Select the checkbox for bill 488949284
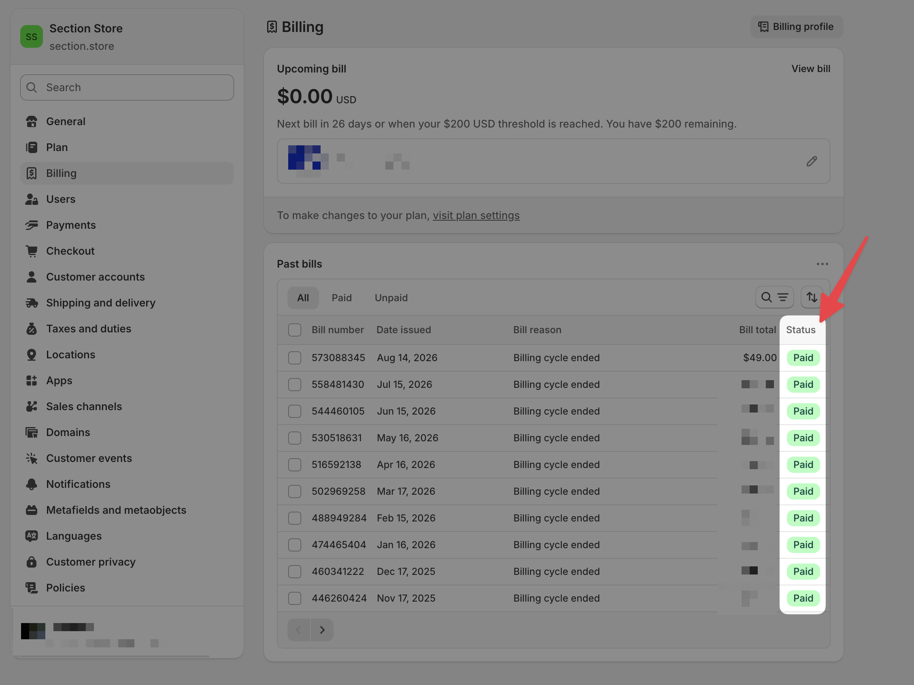This screenshot has width=914, height=685. (x=295, y=518)
